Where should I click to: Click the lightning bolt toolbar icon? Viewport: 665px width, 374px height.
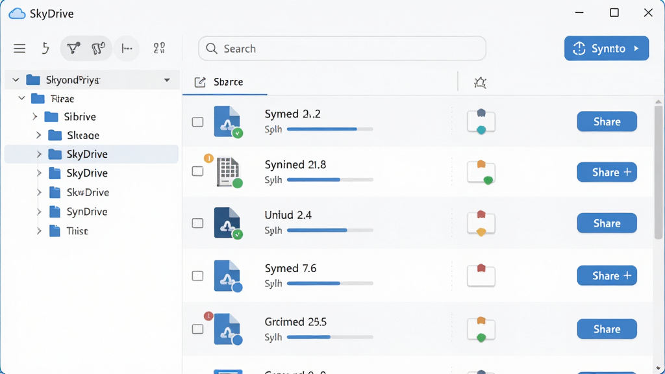point(45,48)
